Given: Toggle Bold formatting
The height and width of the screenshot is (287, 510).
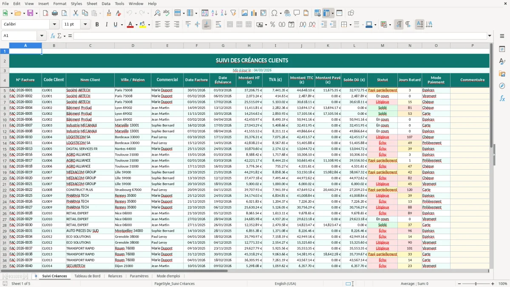Looking at the screenshot, I should 97,25.
